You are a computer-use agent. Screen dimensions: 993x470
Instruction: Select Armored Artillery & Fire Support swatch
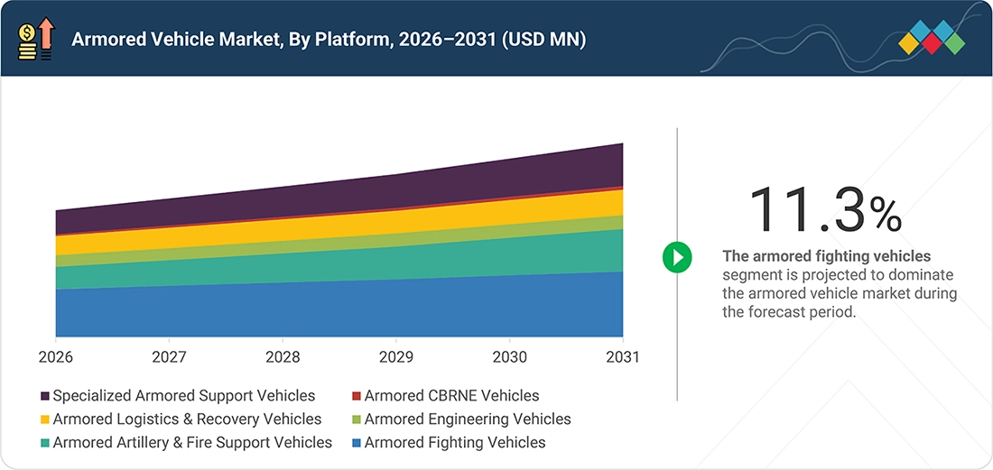(x=46, y=443)
